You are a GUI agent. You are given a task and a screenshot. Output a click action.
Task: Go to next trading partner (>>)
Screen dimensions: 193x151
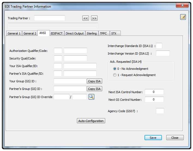tap(94, 18)
